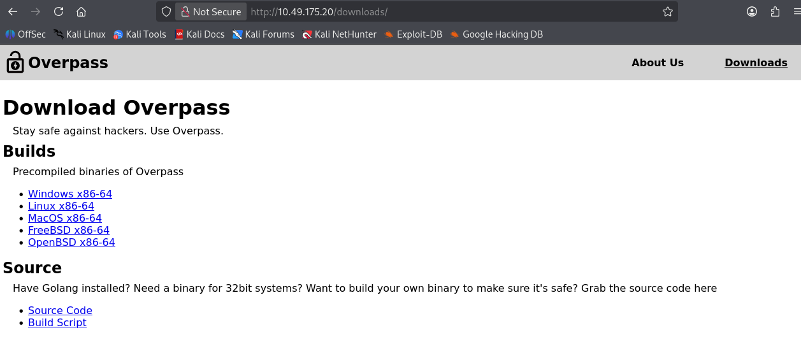Screen dimensions: 801x358
Task: Click the 'Have Golang installed?' paragraph
Action: tap(364, 288)
